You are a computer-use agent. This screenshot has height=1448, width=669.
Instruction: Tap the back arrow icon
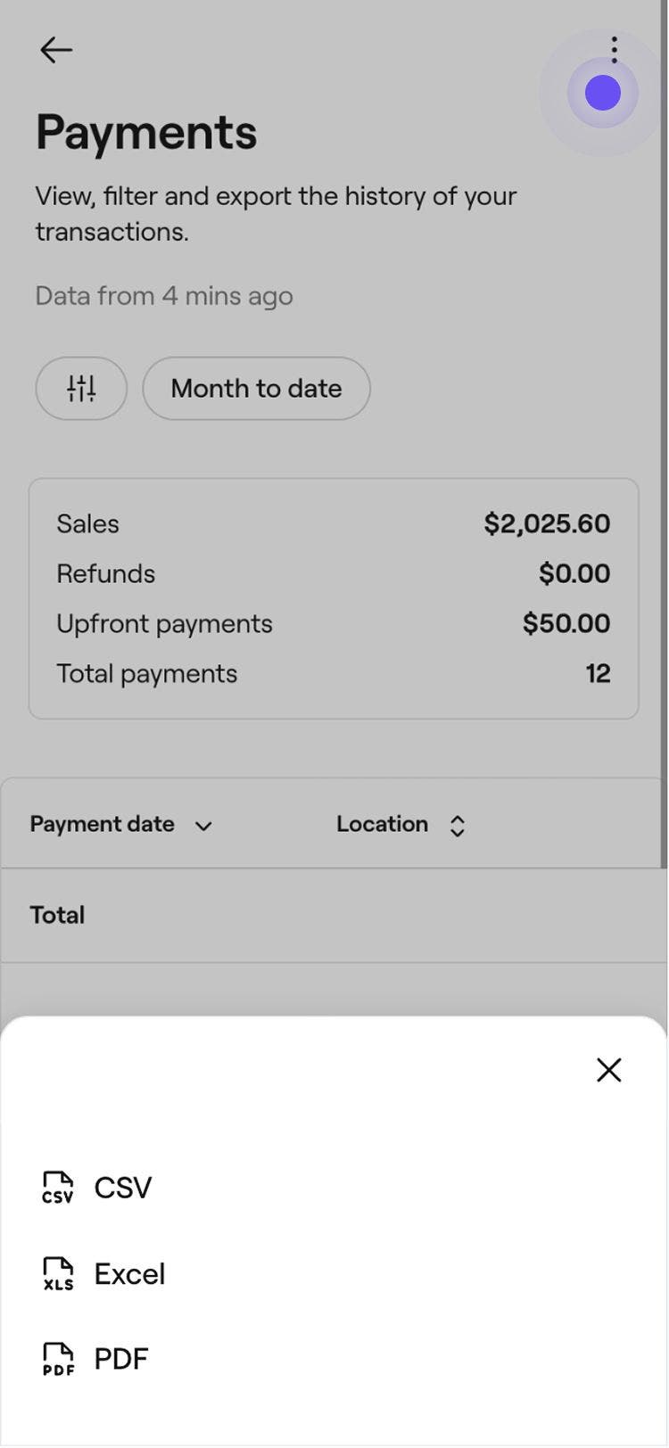(56, 50)
